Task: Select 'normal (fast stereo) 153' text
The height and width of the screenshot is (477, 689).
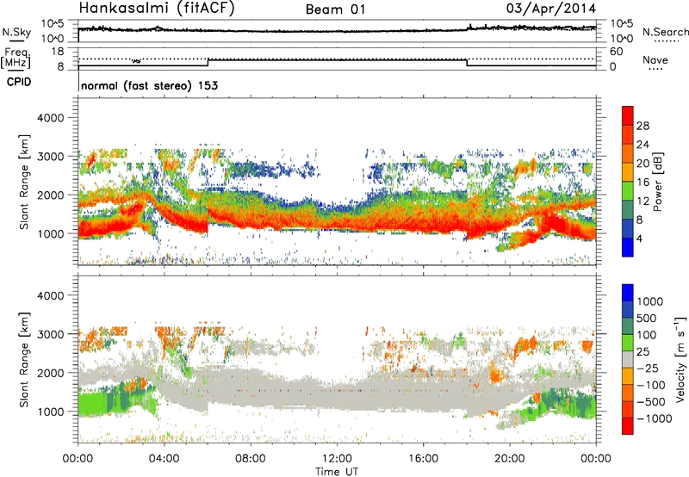Action: click(x=149, y=85)
